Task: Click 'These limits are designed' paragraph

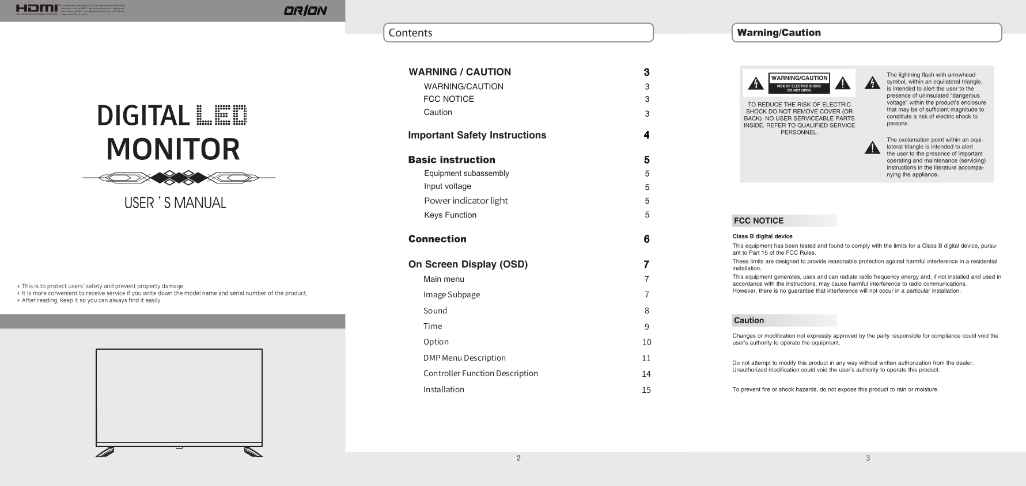Action: (x=865, y=265)
